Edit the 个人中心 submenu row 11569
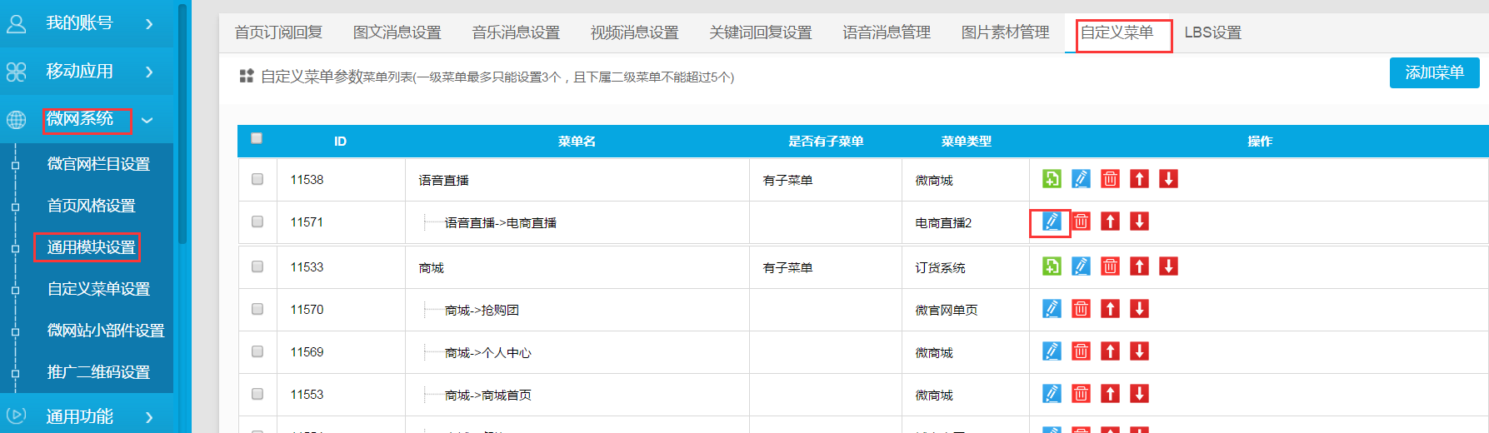This screenshot has height=433, width=1489. (1052, 351)
